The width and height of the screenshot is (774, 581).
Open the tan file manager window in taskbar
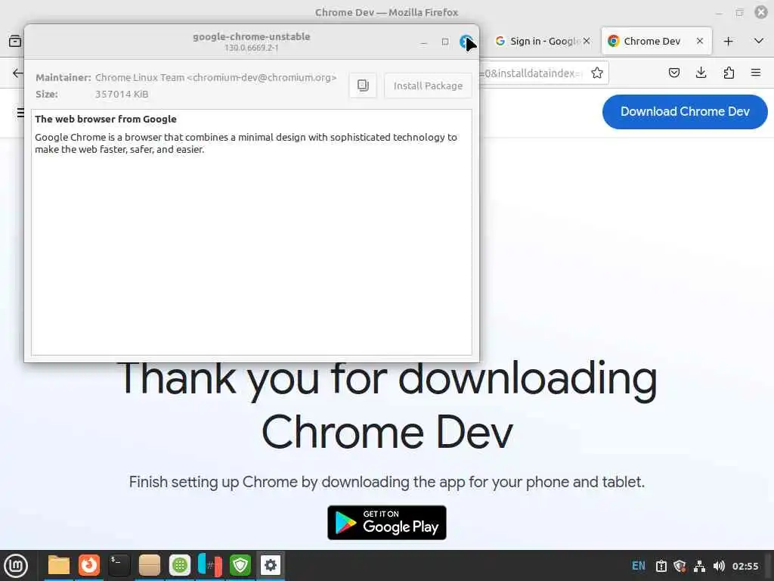(149, 565)
